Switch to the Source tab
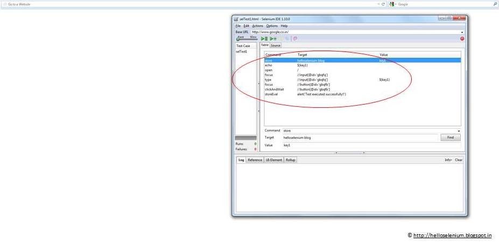The image size is (499, 242). coord(276,46)
